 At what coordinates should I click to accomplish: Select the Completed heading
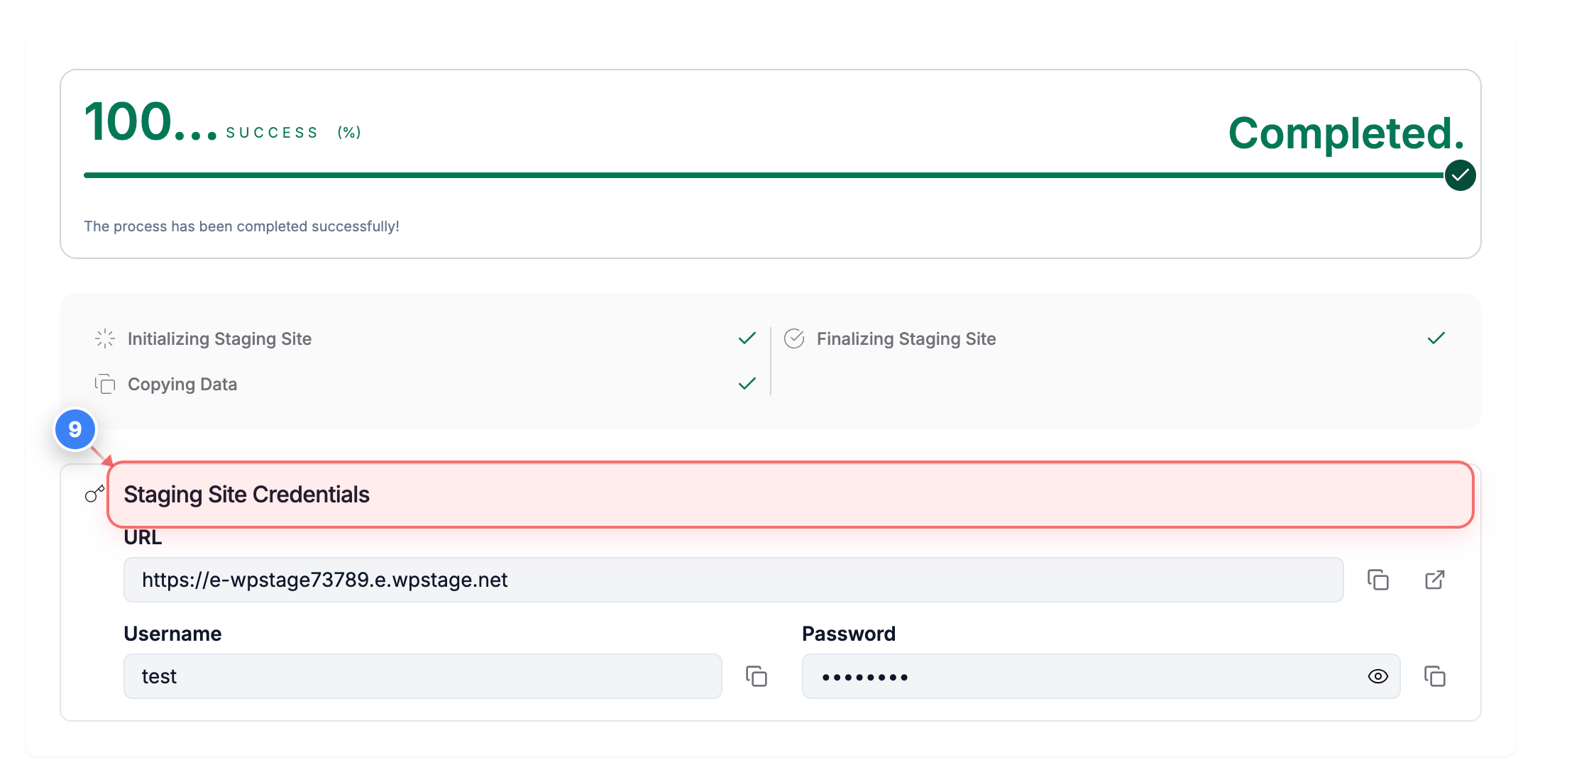pyautogui.click(x=1346, y=131)
